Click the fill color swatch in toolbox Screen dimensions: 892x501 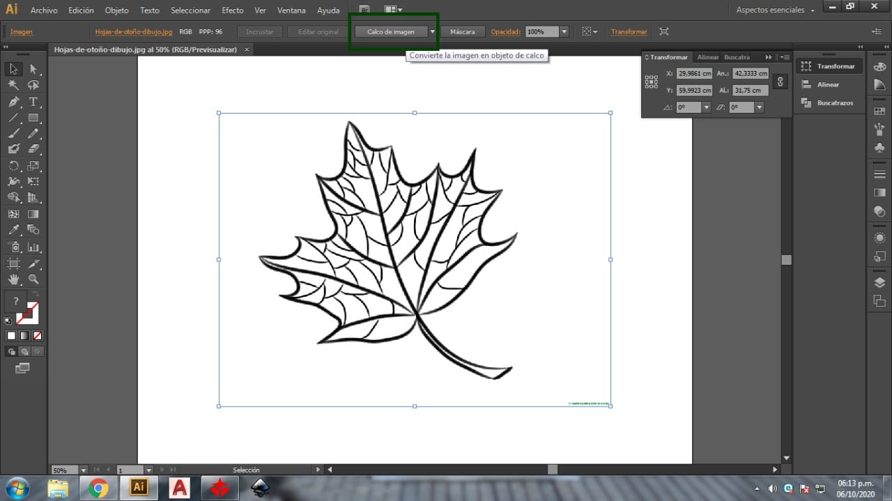pos(16,302)
